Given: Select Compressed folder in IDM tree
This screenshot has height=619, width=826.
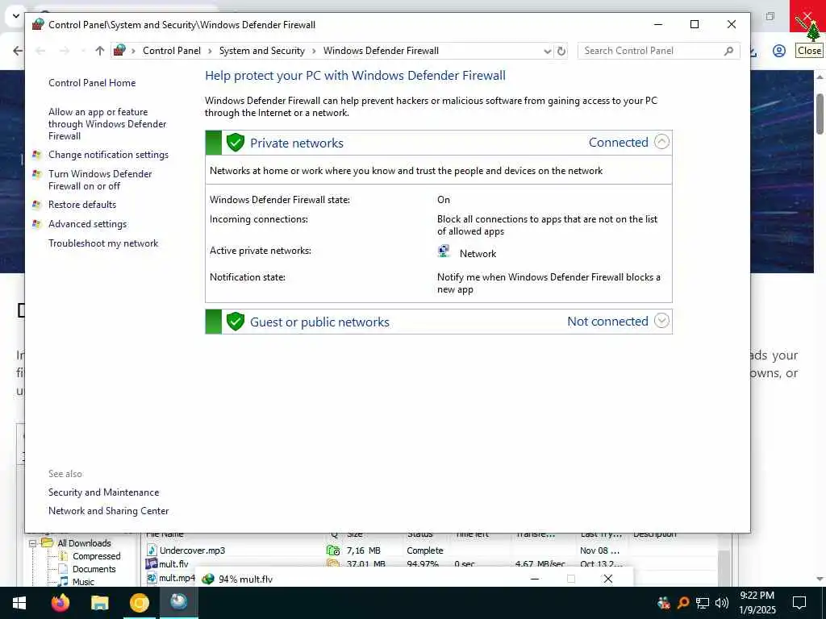Looking at the screenshot, I should click(97, 556).
